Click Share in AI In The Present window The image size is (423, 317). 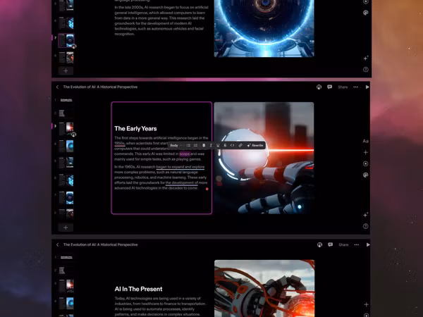(343, 244)
